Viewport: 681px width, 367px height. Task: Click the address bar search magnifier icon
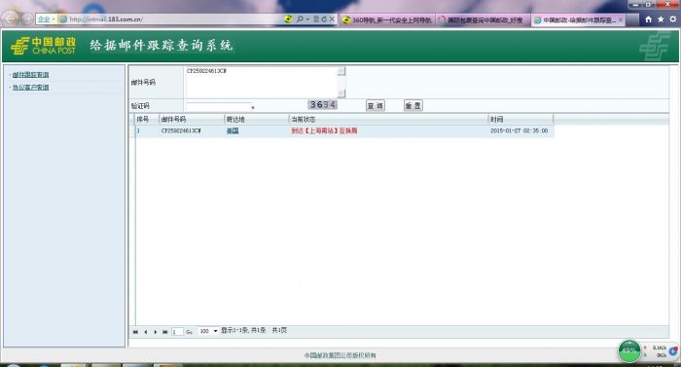coord(300,19)
